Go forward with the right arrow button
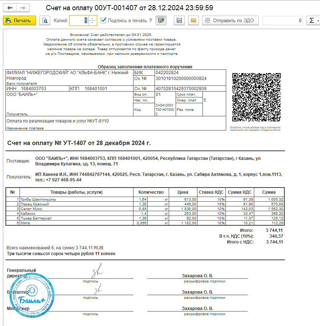The height and width of the screenshot is (326, 320). 23,8
